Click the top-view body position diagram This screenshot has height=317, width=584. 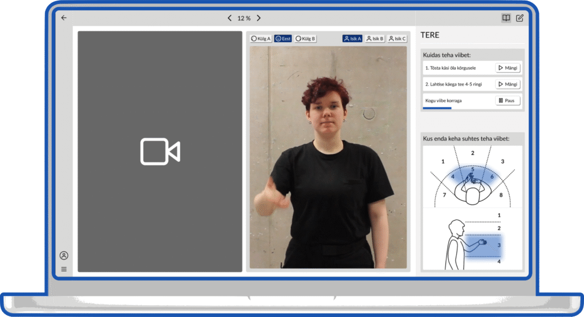click(472, 177)
